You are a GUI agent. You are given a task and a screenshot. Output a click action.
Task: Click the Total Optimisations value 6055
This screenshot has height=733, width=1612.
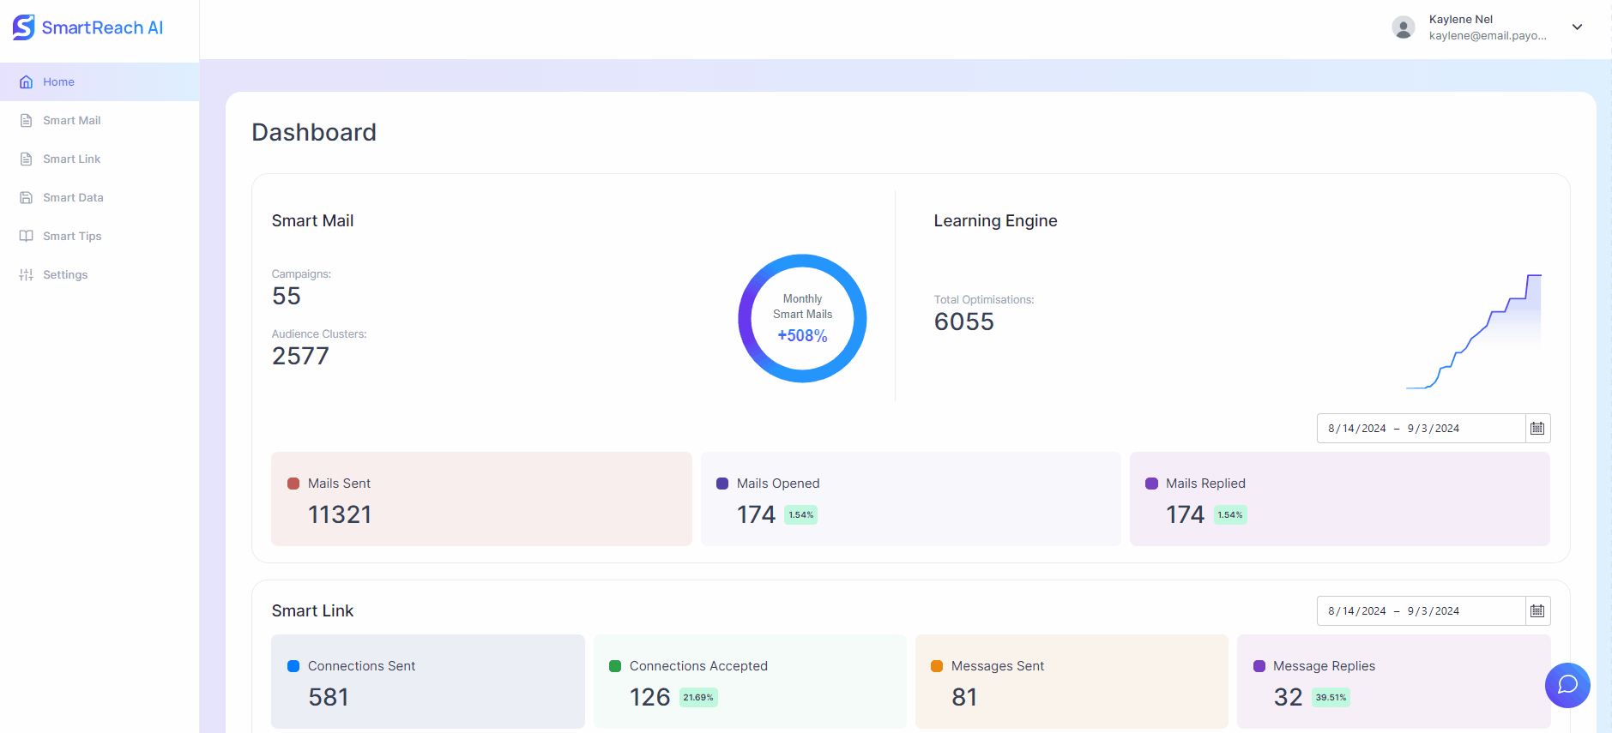coord(964,321)
